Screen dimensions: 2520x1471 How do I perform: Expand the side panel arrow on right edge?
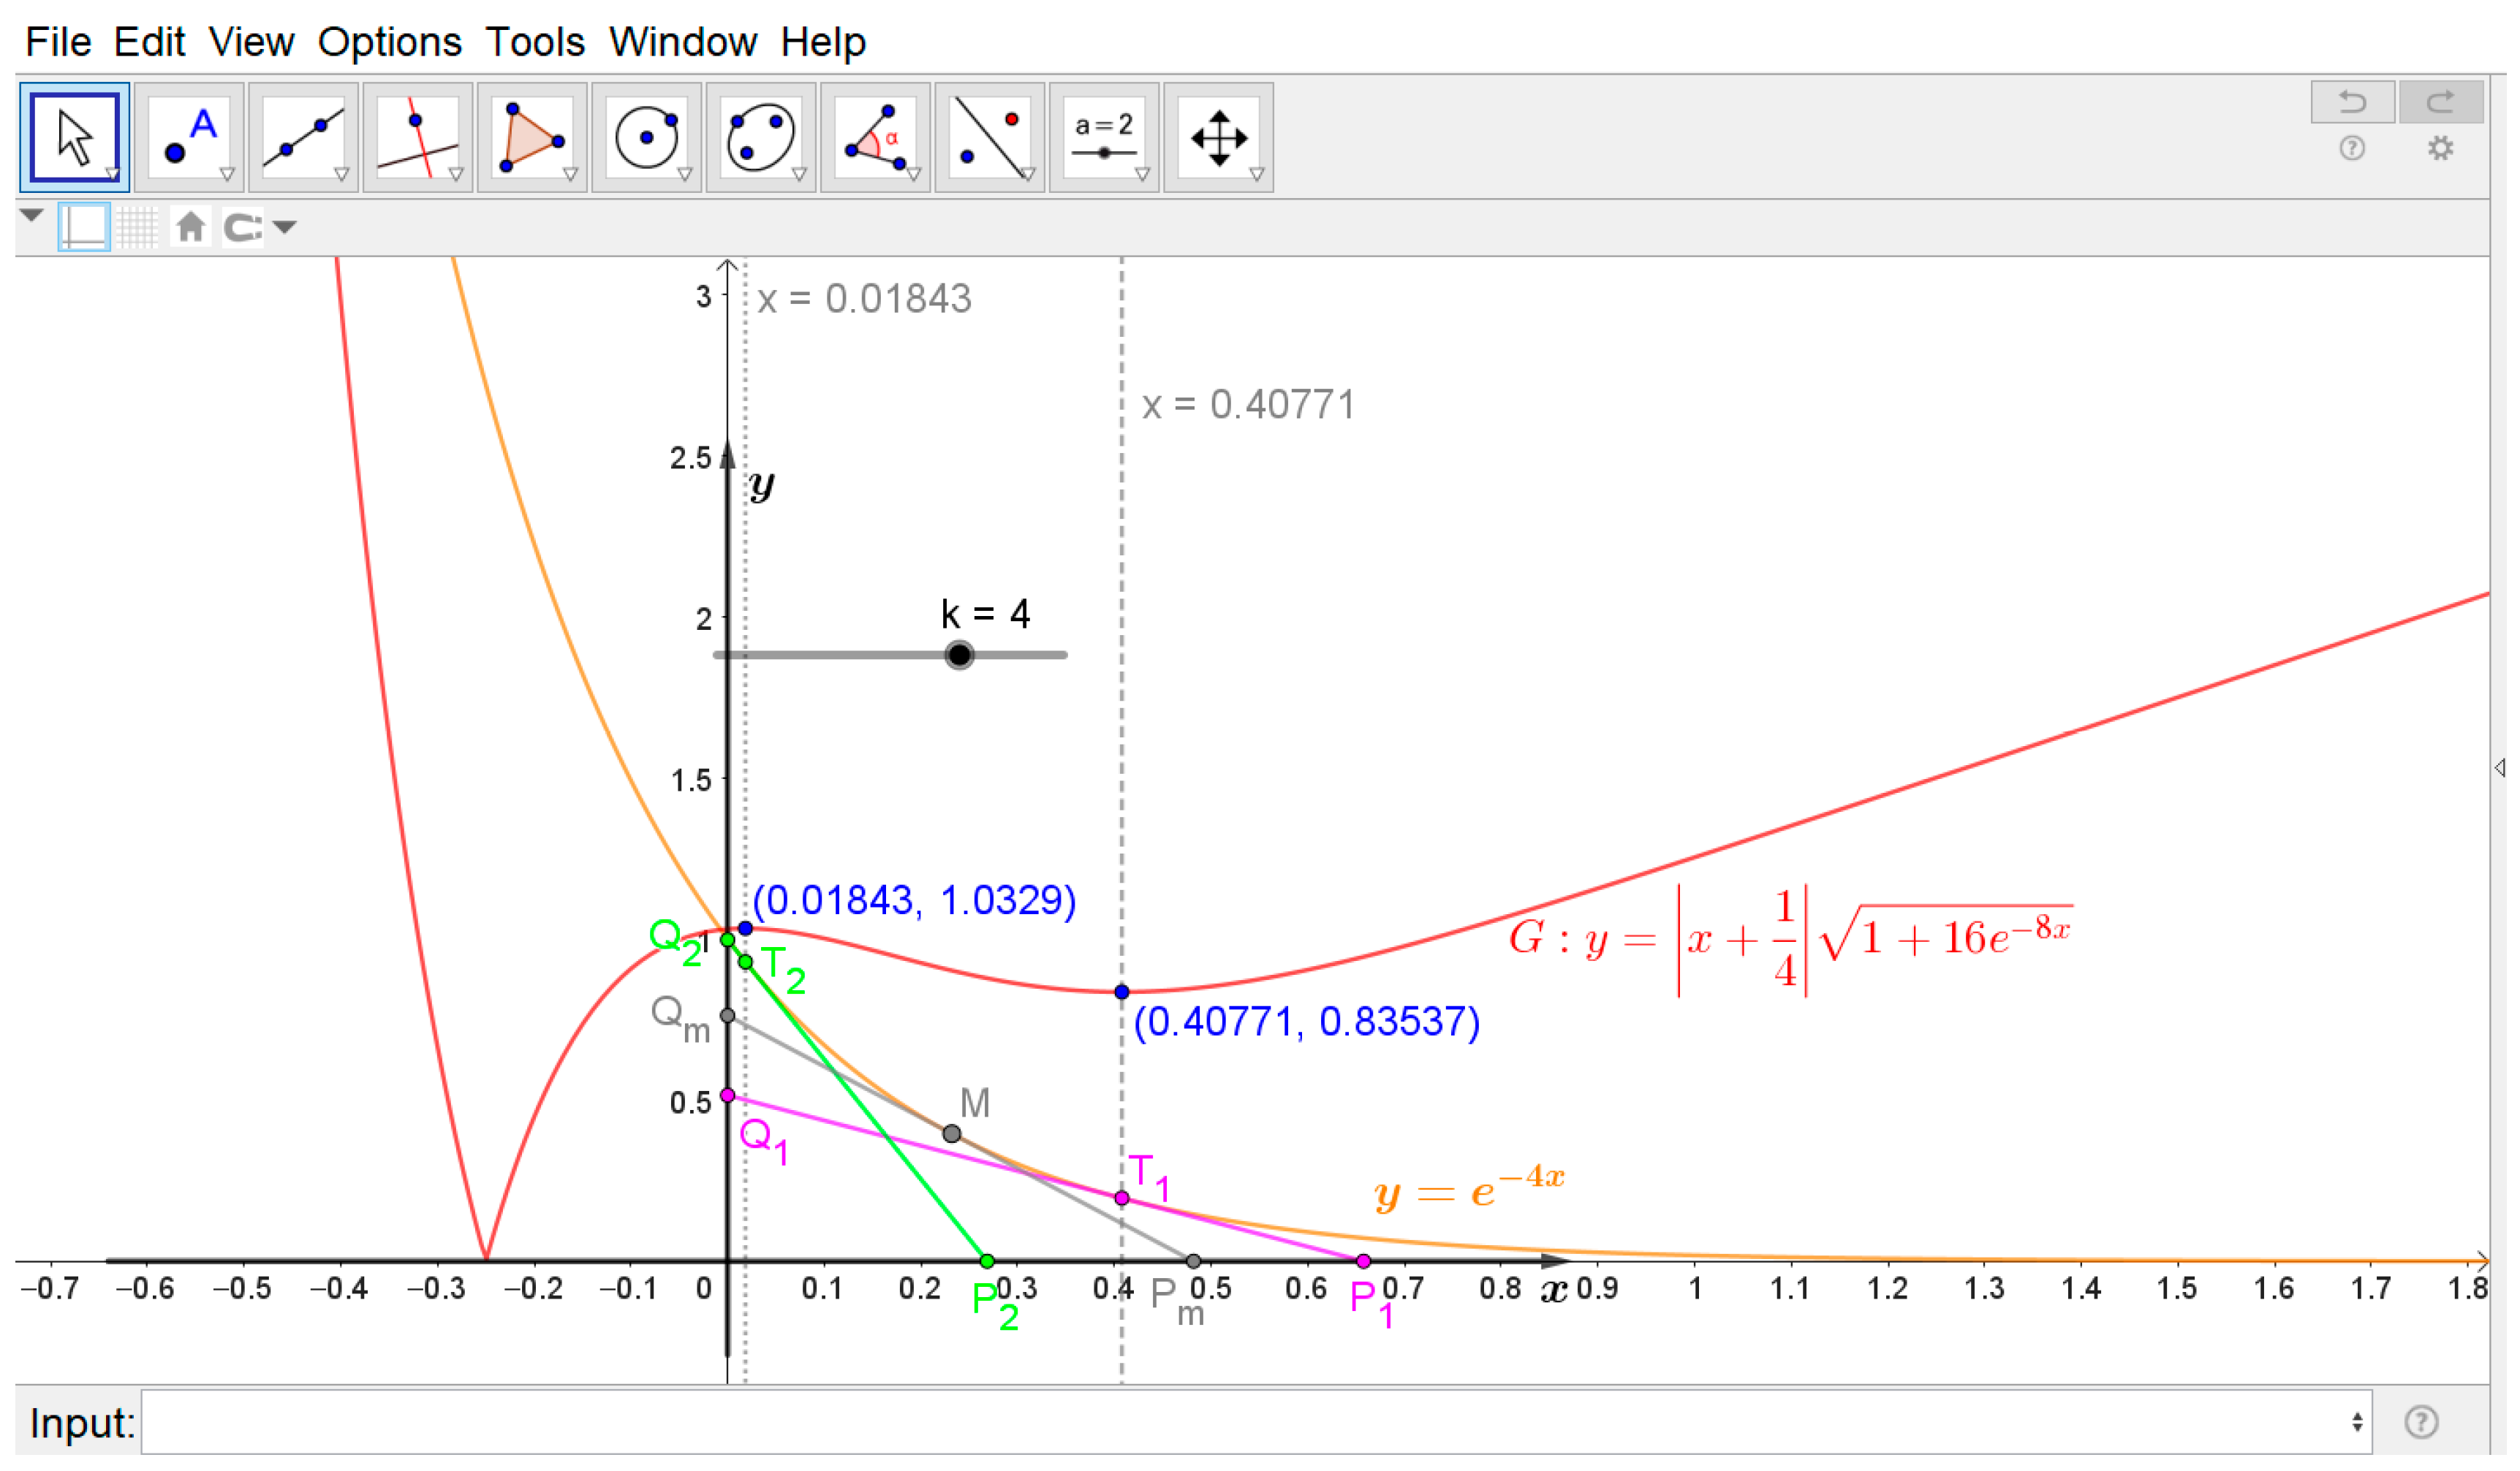pos(2500,767)
